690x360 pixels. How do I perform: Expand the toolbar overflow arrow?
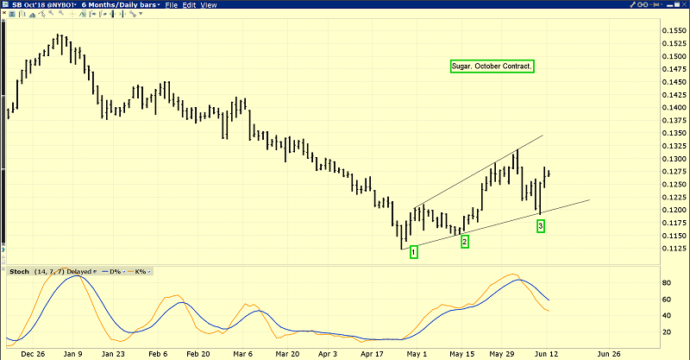pyautogui.click(x=662, y=5)
